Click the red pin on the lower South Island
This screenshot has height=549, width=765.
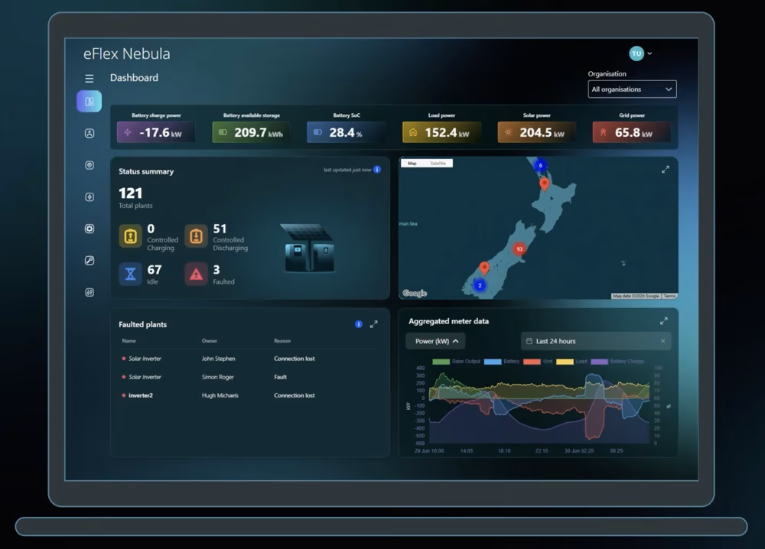pyautogui.click(x=484, y=268)
